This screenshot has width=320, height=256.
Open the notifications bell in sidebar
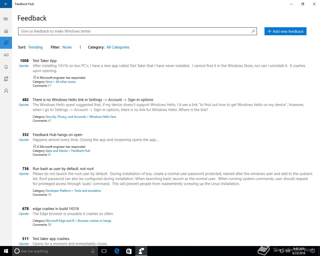point(6,67)
